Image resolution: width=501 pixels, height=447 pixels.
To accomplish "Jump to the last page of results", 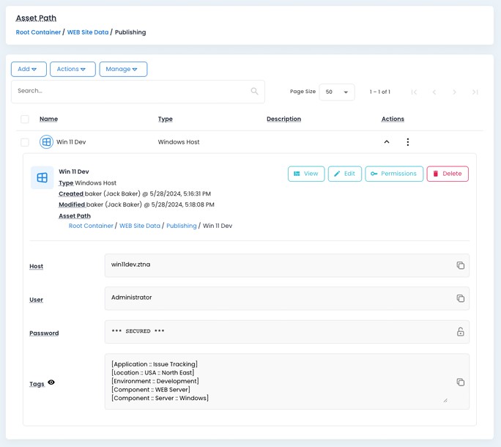I will (475, 92).
